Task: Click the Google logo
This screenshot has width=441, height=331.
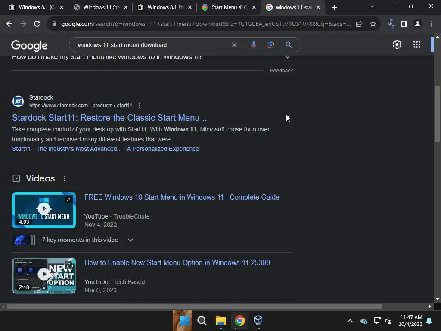Action: [29, 45]
